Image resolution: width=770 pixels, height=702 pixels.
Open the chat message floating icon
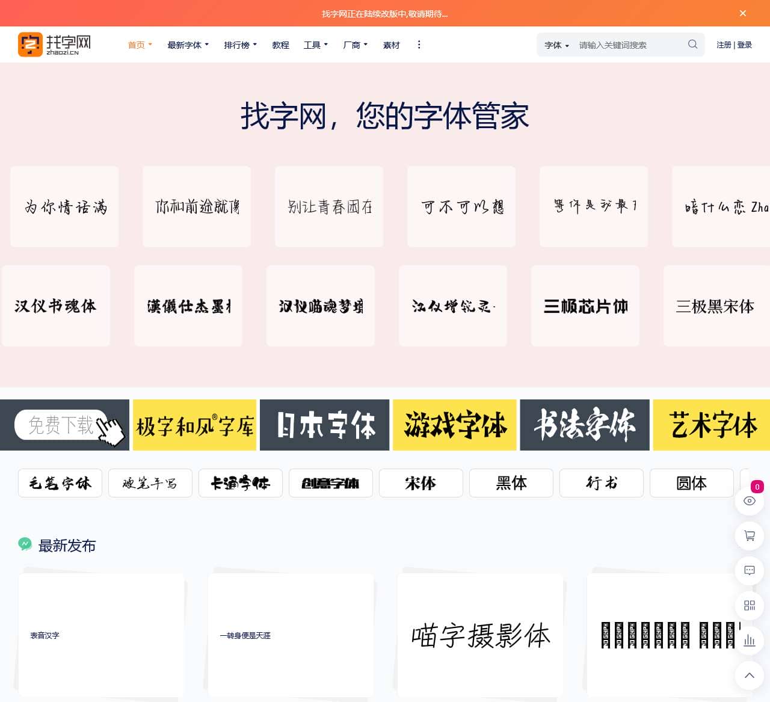pyautogui.click(x=750, y=570)
